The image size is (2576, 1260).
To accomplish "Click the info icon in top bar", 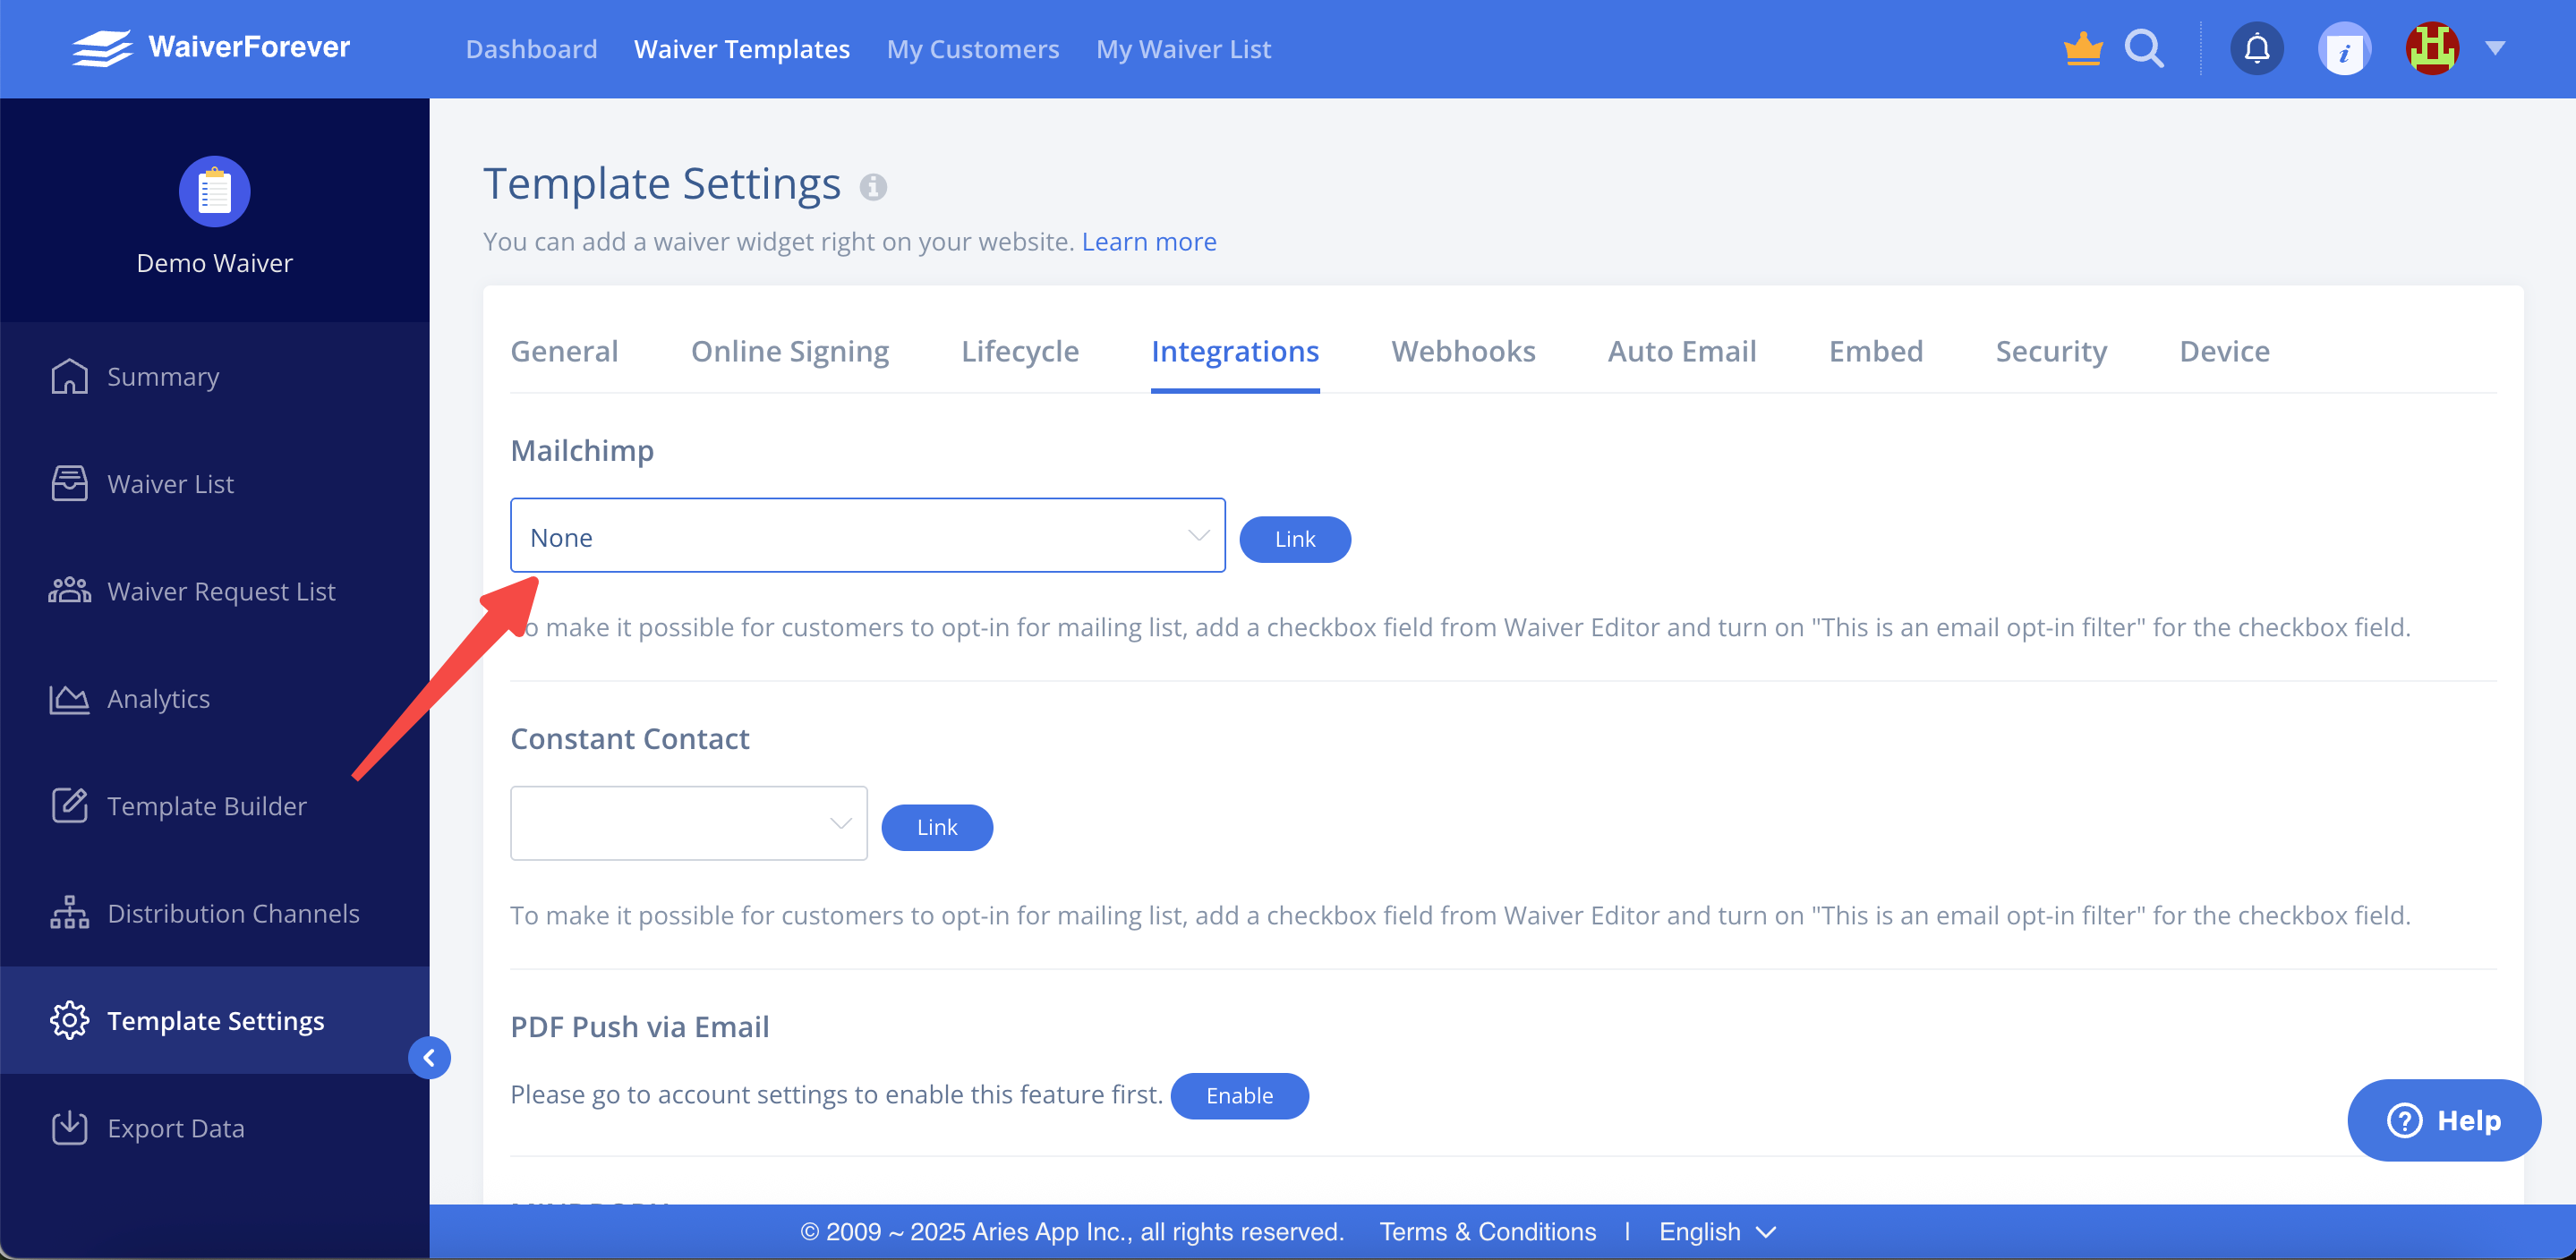I will [x=2344, y=50].
